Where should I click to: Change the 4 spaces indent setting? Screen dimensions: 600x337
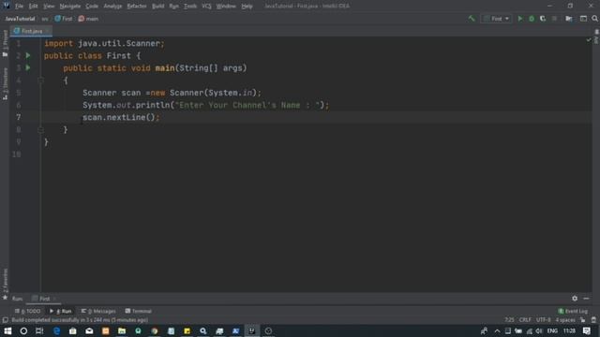pos(565,320)
